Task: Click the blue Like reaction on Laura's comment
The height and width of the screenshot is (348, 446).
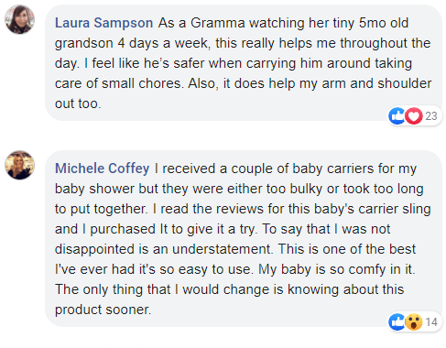Action: pyautogui.click(x=397, y=116)
